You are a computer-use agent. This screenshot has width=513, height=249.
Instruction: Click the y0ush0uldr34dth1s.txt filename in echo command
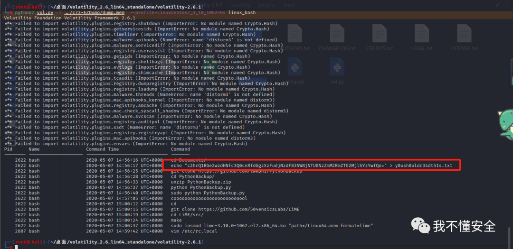[x=424, y=166]
